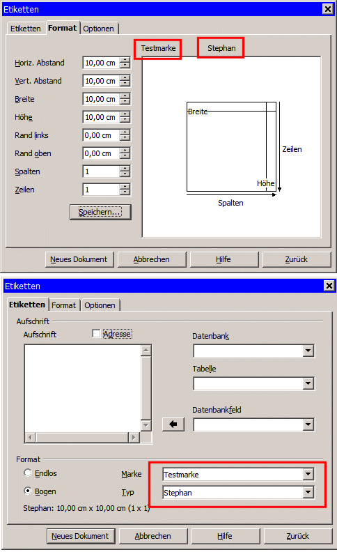Click Neues Dokument in lower dialog
This screenshot has height=552, width=337.
pos(81,536)
